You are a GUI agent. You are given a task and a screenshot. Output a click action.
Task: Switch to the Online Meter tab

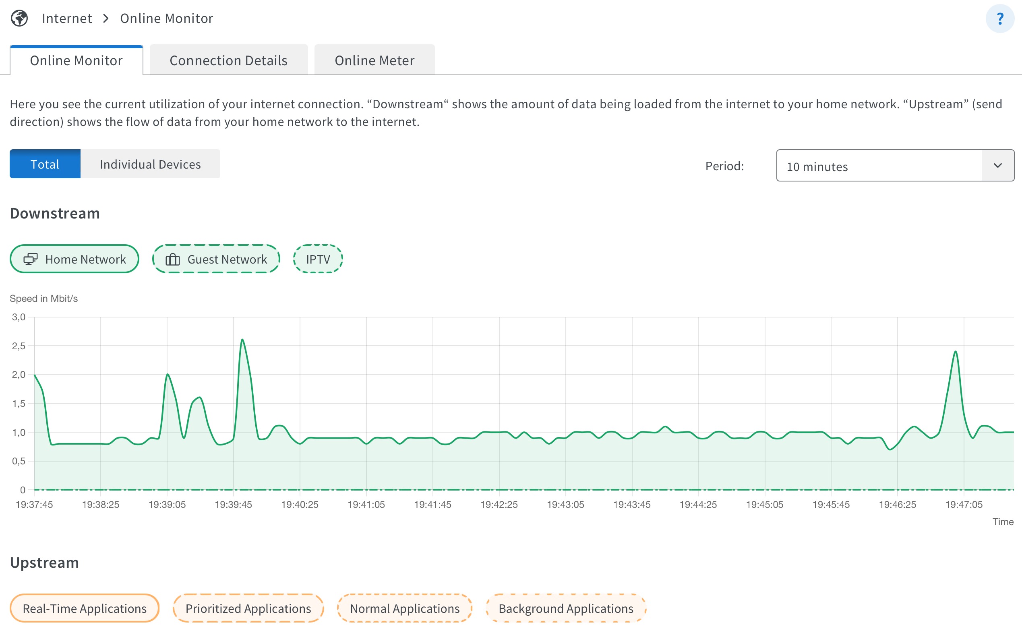click(374, 60)
